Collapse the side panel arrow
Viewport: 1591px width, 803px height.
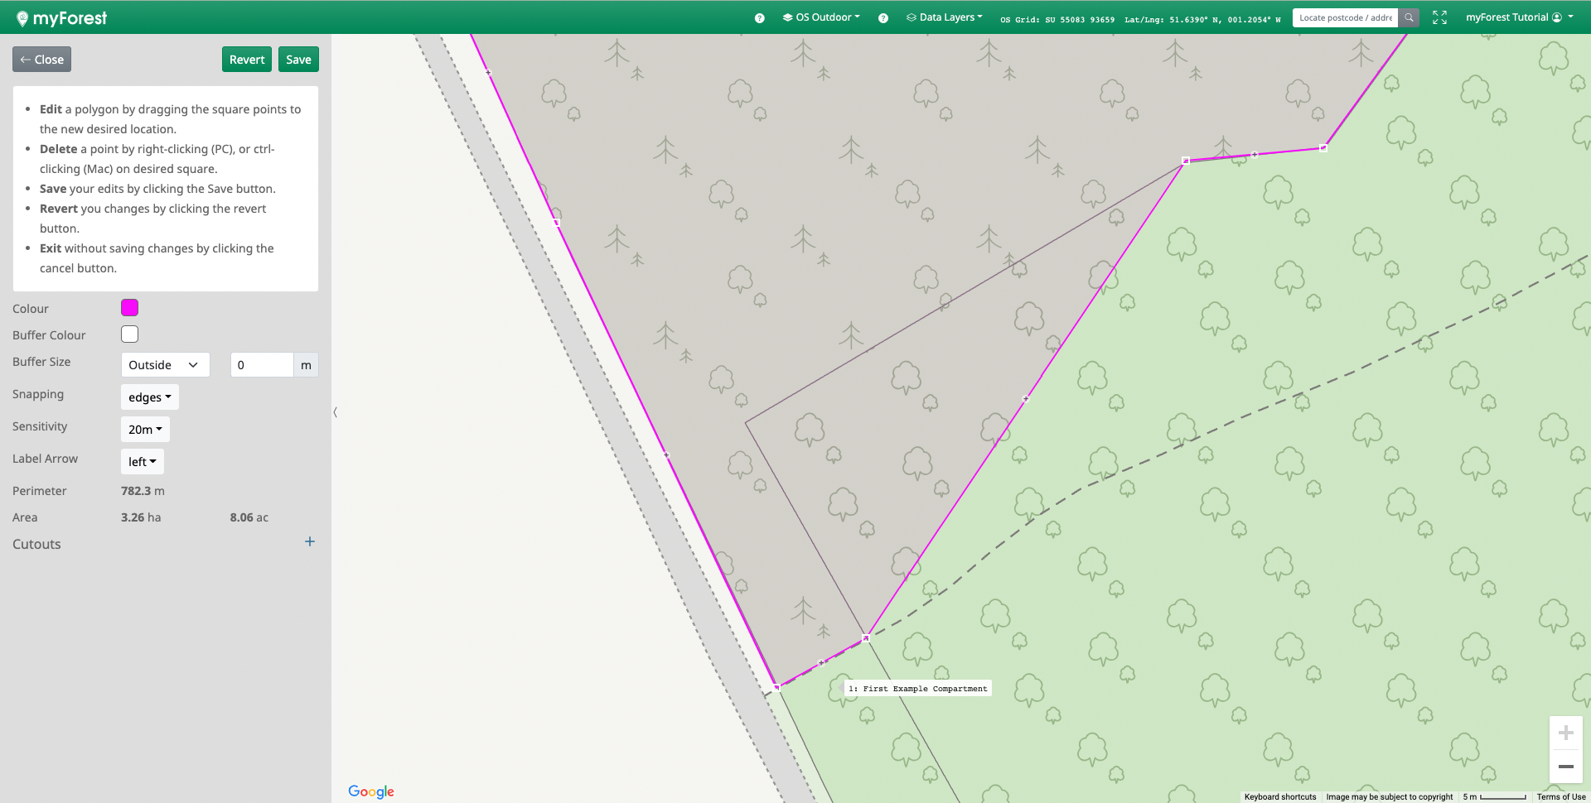pyautogui.click(x=335, y=411)
